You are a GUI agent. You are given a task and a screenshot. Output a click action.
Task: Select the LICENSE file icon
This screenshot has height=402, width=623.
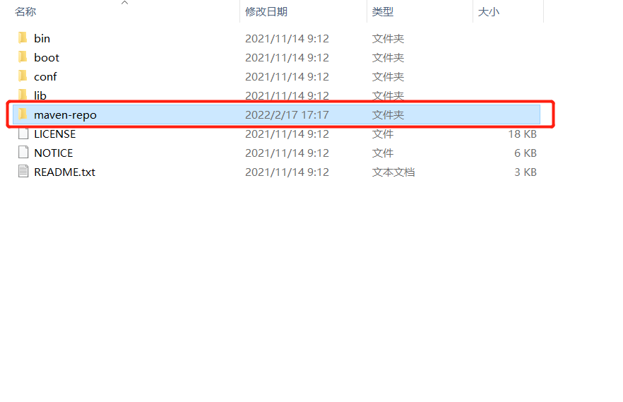23,134
